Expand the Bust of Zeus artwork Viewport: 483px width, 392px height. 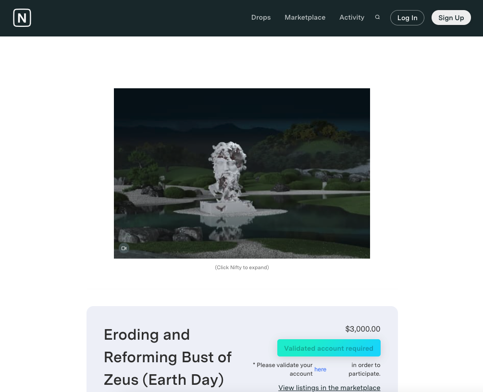click(242, 173)
